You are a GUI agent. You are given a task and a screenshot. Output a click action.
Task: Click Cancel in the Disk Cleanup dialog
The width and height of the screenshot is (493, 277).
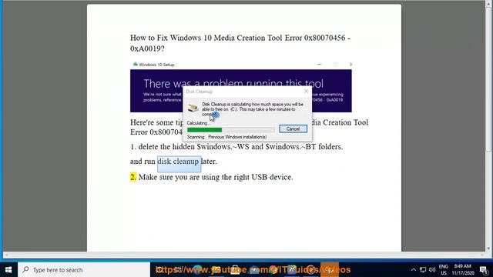coord(293,128)
